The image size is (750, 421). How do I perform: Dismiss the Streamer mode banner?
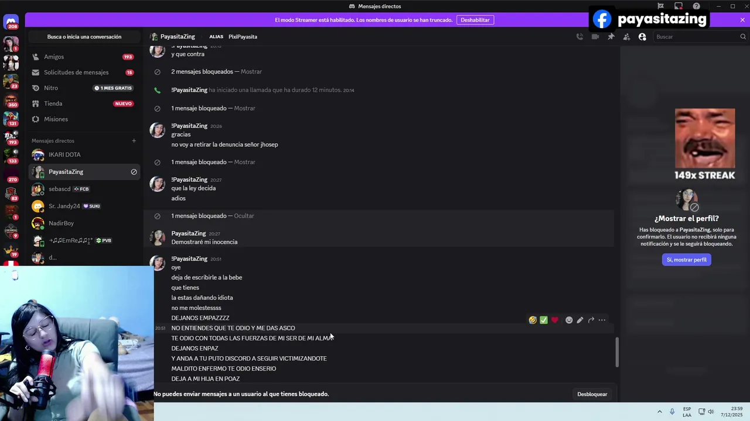(742, 20)
